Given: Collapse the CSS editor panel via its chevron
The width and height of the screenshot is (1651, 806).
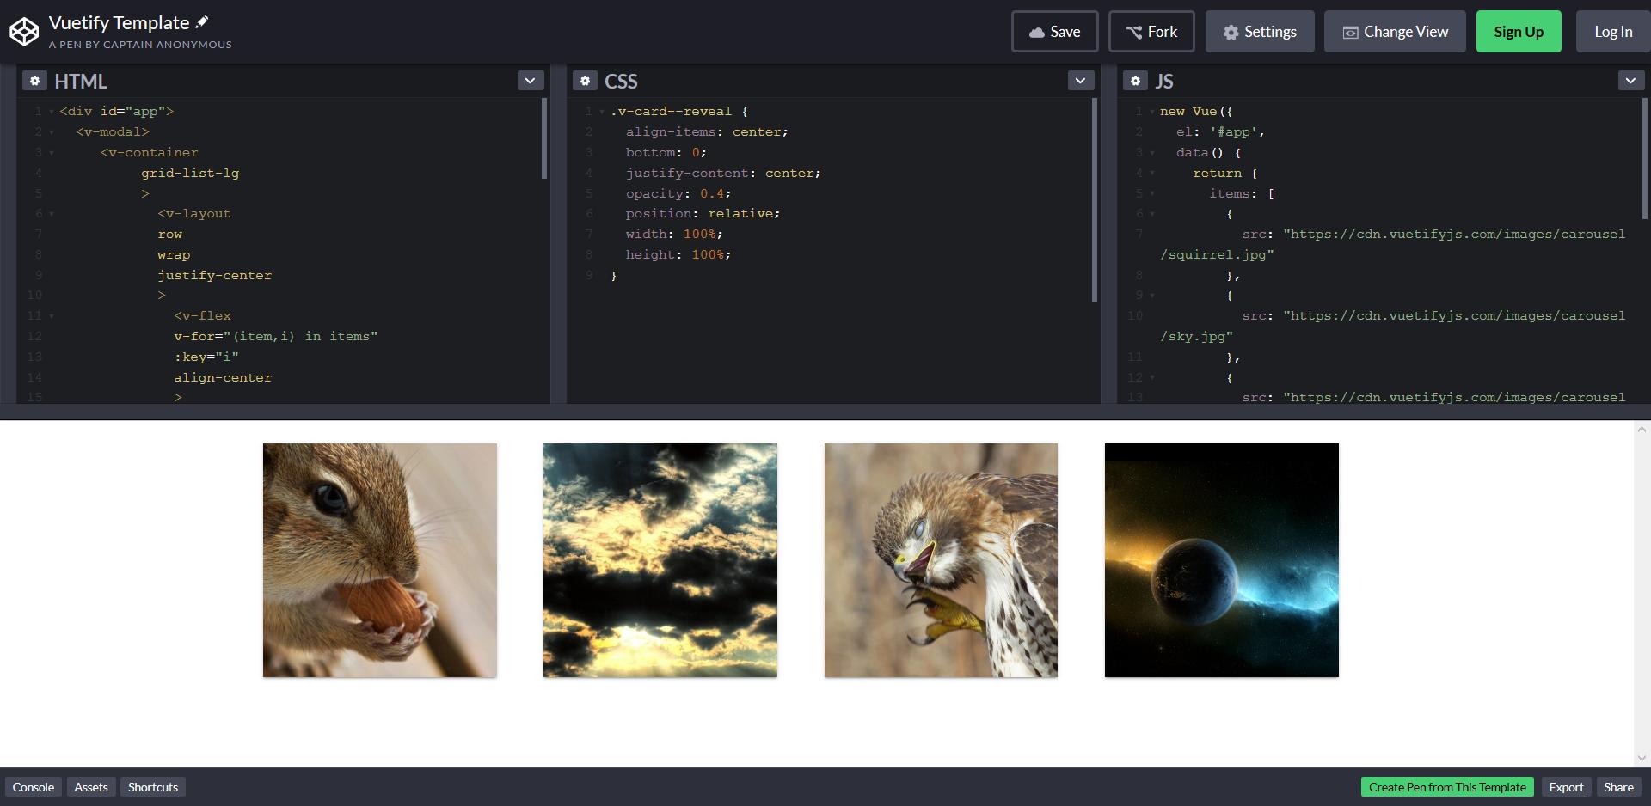Looking at the screenshot, I should (x=1080, y=80).
